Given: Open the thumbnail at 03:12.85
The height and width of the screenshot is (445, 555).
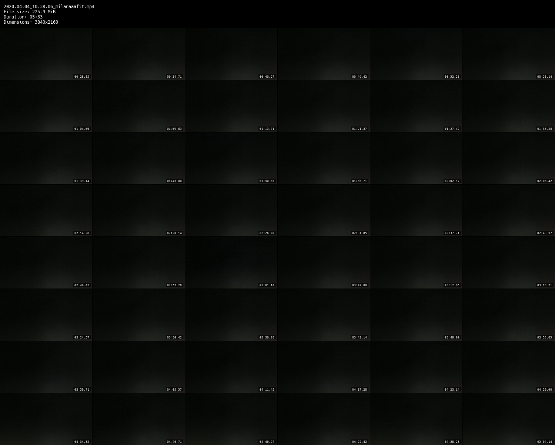Looking at the screenshot, I should pyautogui.click(x=416, y=263).
